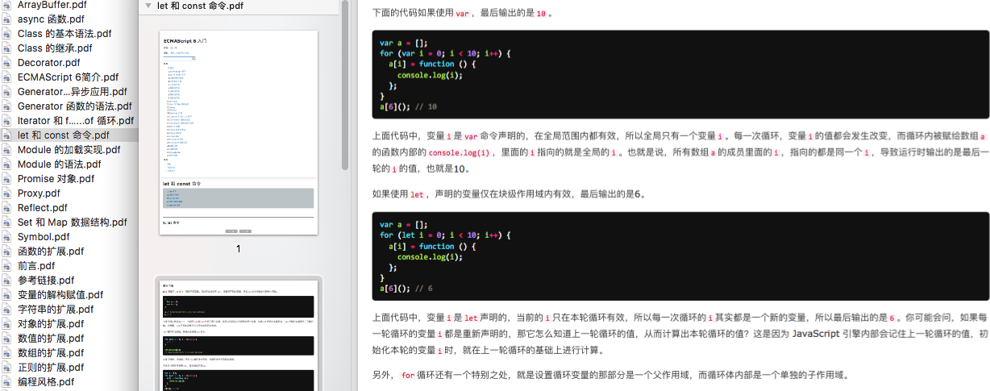
Task: Click the code block containing 'for (var i = 0'
Action: [680, 74]
